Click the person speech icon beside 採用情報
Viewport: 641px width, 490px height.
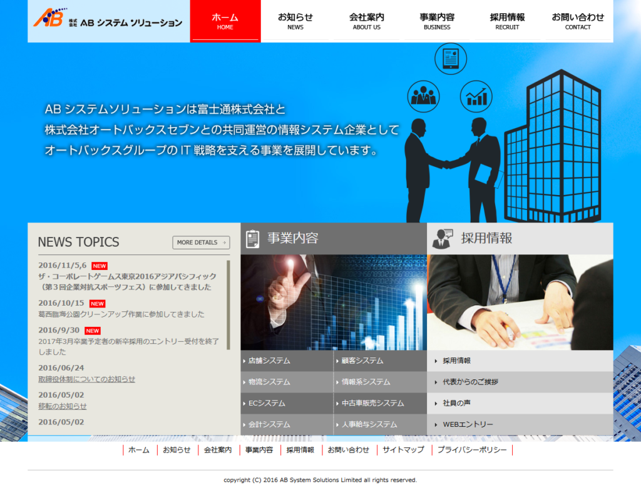[443, 238]
